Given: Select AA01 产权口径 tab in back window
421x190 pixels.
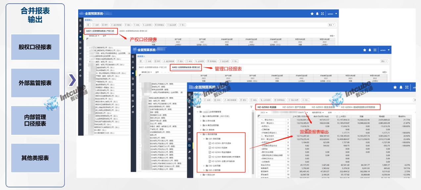Looking at the screenshot, I should [100, 31].
